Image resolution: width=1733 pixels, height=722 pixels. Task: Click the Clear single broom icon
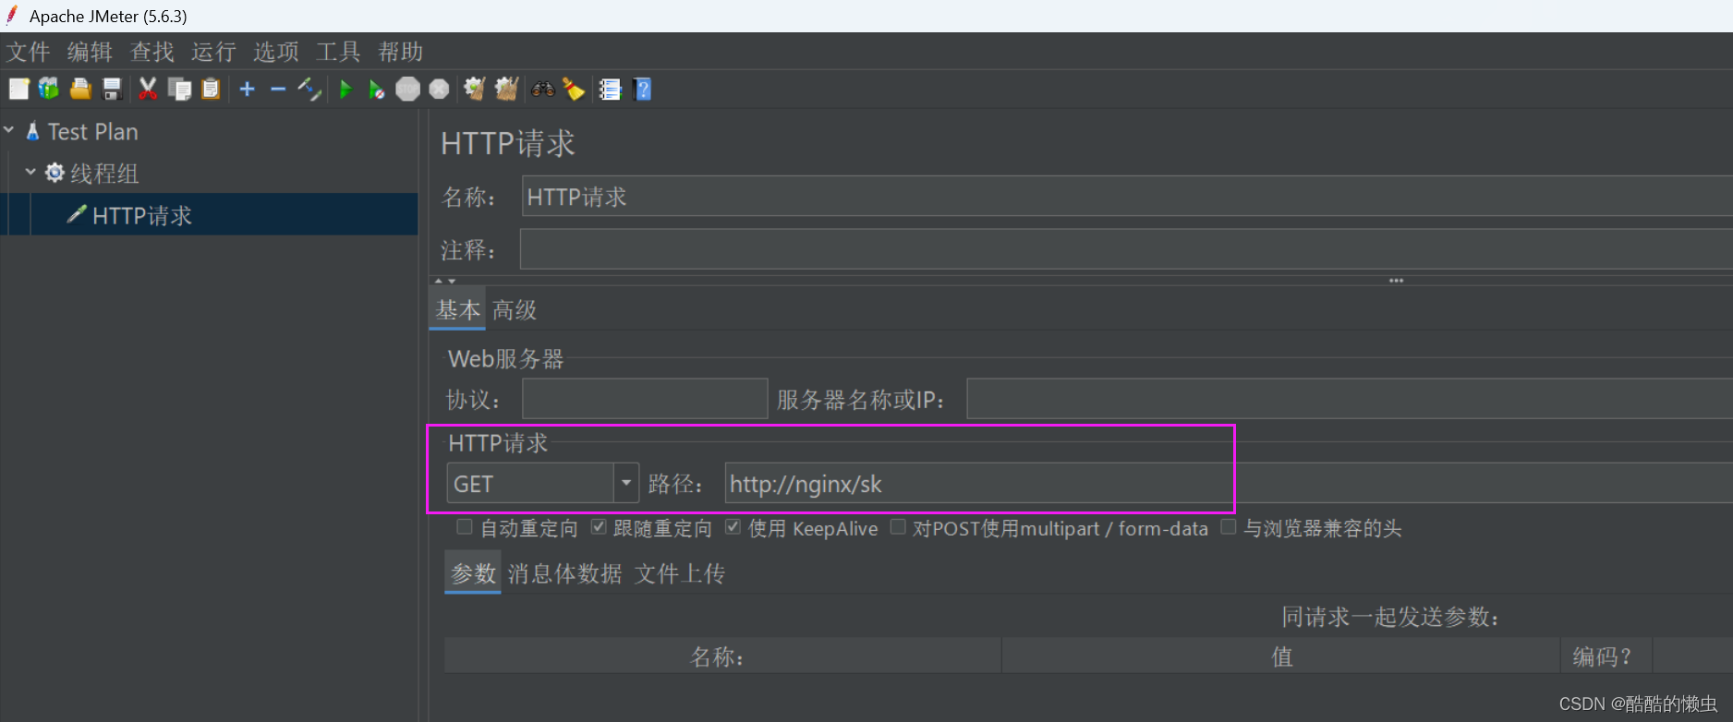pos(475,89)
